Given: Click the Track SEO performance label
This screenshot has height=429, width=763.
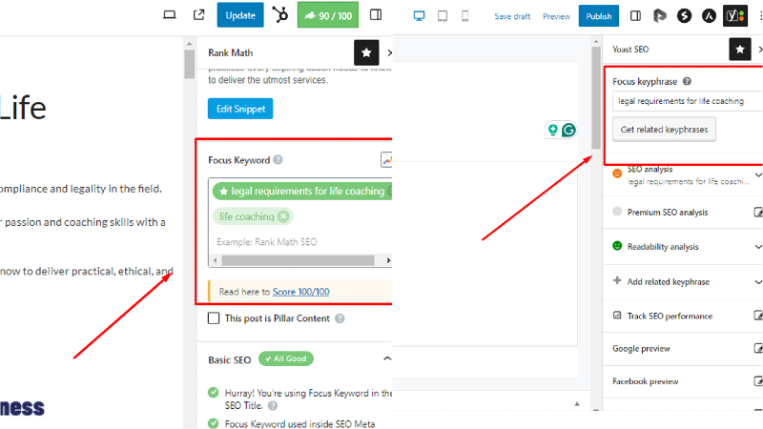Looking at the screenshot, I should point(670,317).
